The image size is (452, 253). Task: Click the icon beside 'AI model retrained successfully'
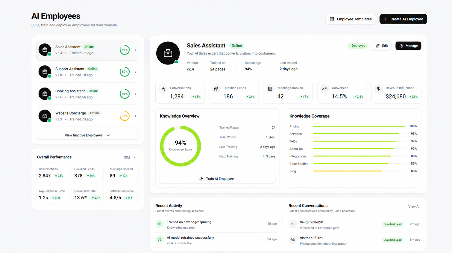point(160,239)
